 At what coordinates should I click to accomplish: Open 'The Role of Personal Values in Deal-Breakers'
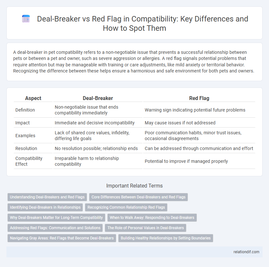point(145,228)
